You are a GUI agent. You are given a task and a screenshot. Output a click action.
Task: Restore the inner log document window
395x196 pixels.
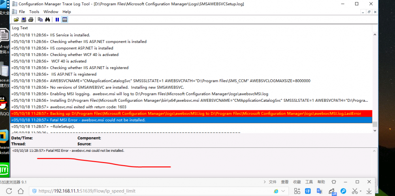pos(369,12)
